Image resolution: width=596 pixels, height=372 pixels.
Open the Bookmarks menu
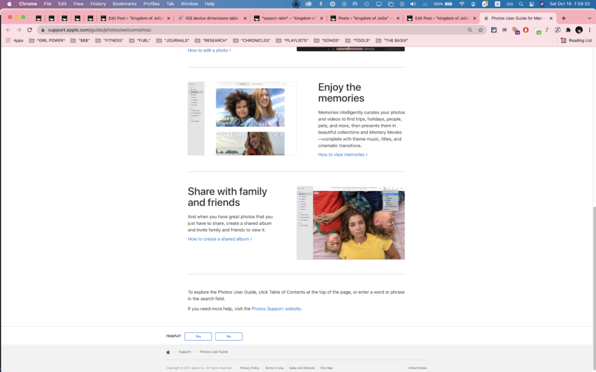point(125,4)
